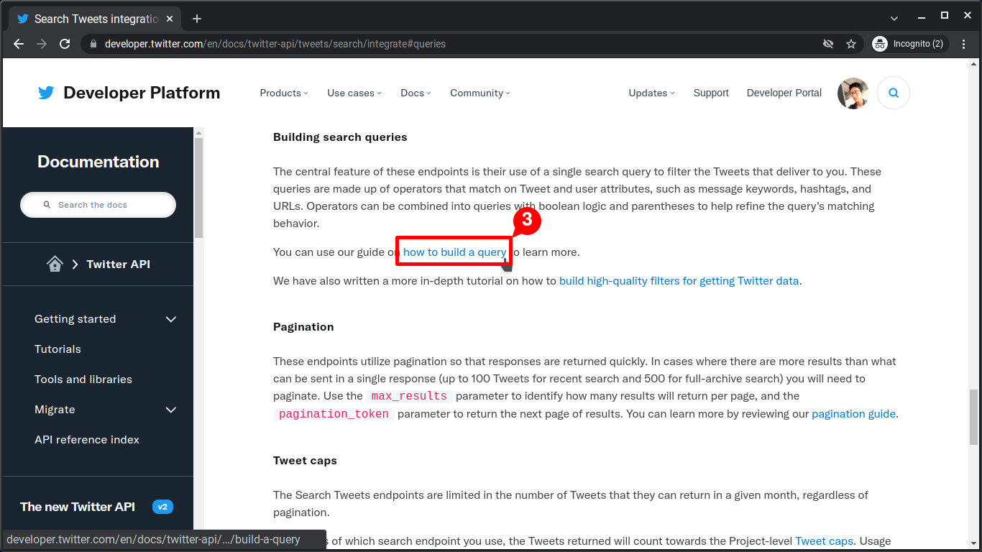982x552 pixels.
Task: Click the Incognito profile badge
Action: 909,44
